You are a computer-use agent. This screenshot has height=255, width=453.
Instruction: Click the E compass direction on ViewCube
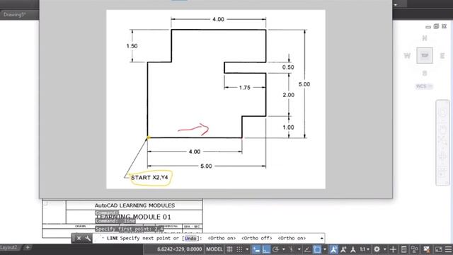tap(442, 56)
